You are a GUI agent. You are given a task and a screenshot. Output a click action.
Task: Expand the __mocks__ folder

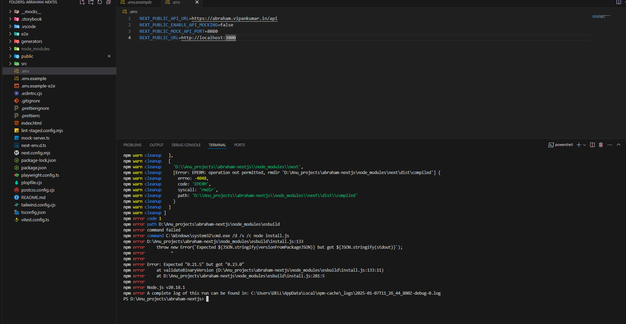point(31,12)
